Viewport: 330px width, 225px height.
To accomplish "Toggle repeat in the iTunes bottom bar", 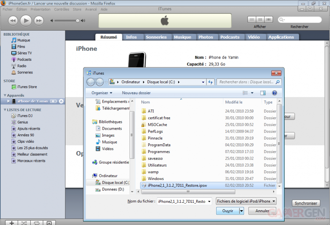I will [x=37, y=223].
